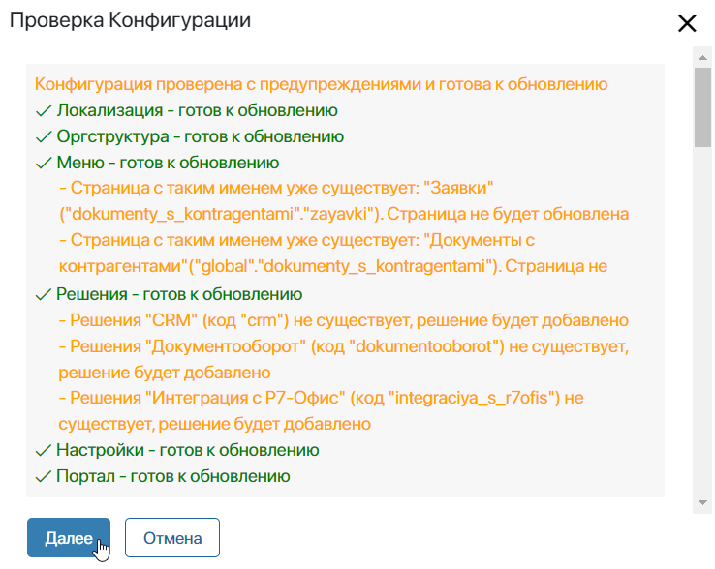Click the scrollbar up arrow
Image resolution: width=715 pixels, height=569 pixels.
coord(702,57)
